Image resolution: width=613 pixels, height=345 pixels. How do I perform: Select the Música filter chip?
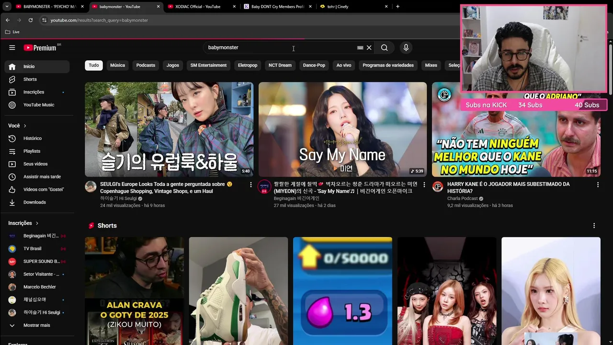[117, 65]
